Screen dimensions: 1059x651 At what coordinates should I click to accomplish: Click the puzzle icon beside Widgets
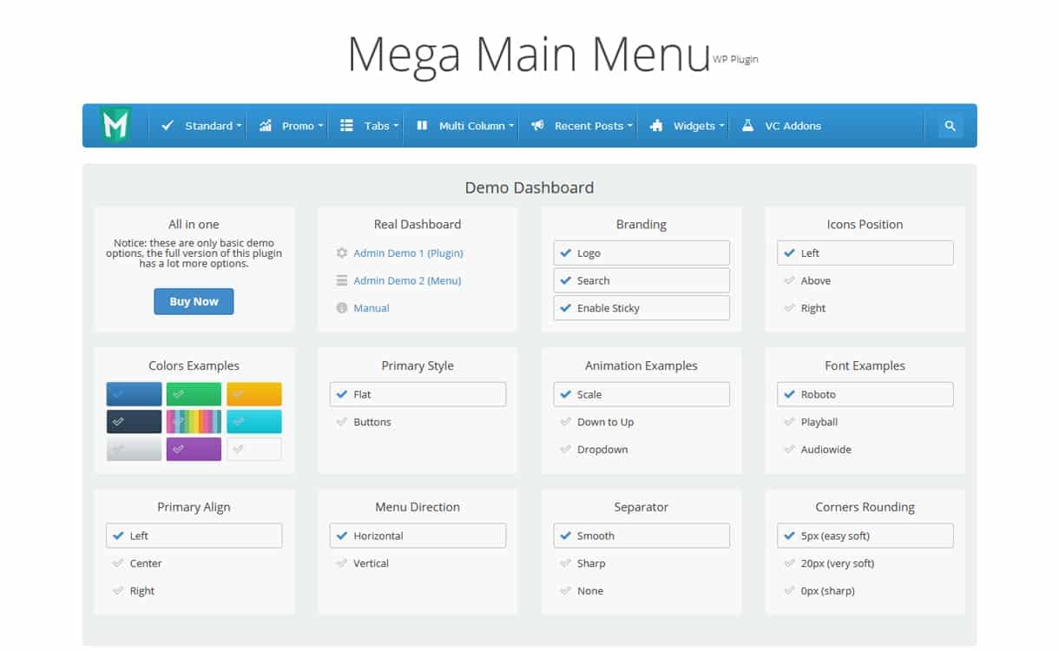[656, 126]
